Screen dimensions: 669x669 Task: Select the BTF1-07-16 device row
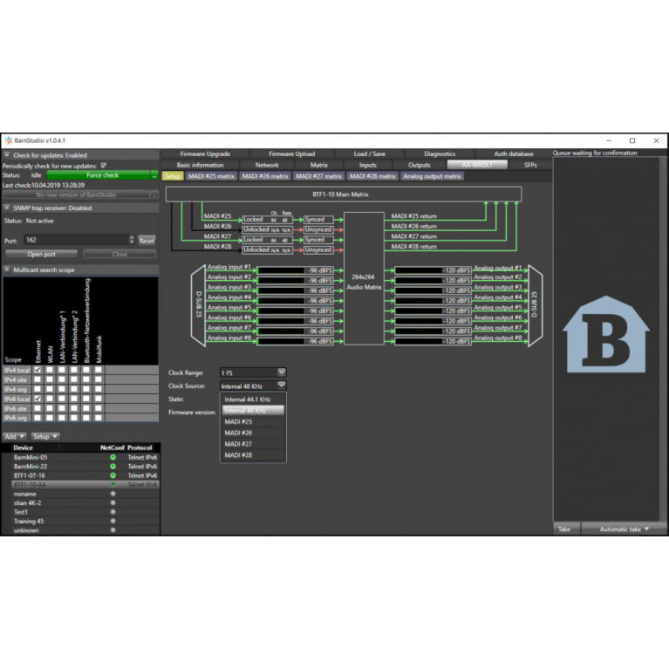[x=85, y=475]
